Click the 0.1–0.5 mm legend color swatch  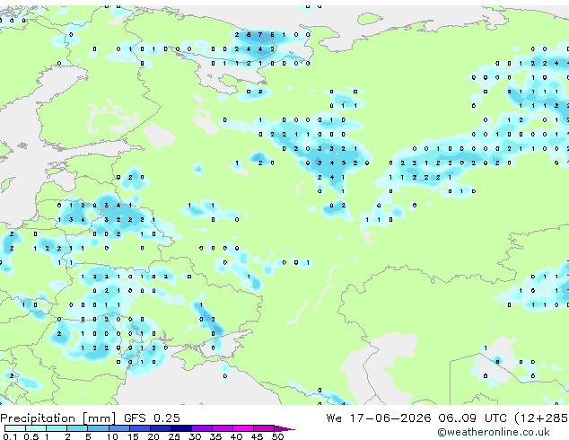(x=15, y=428)
